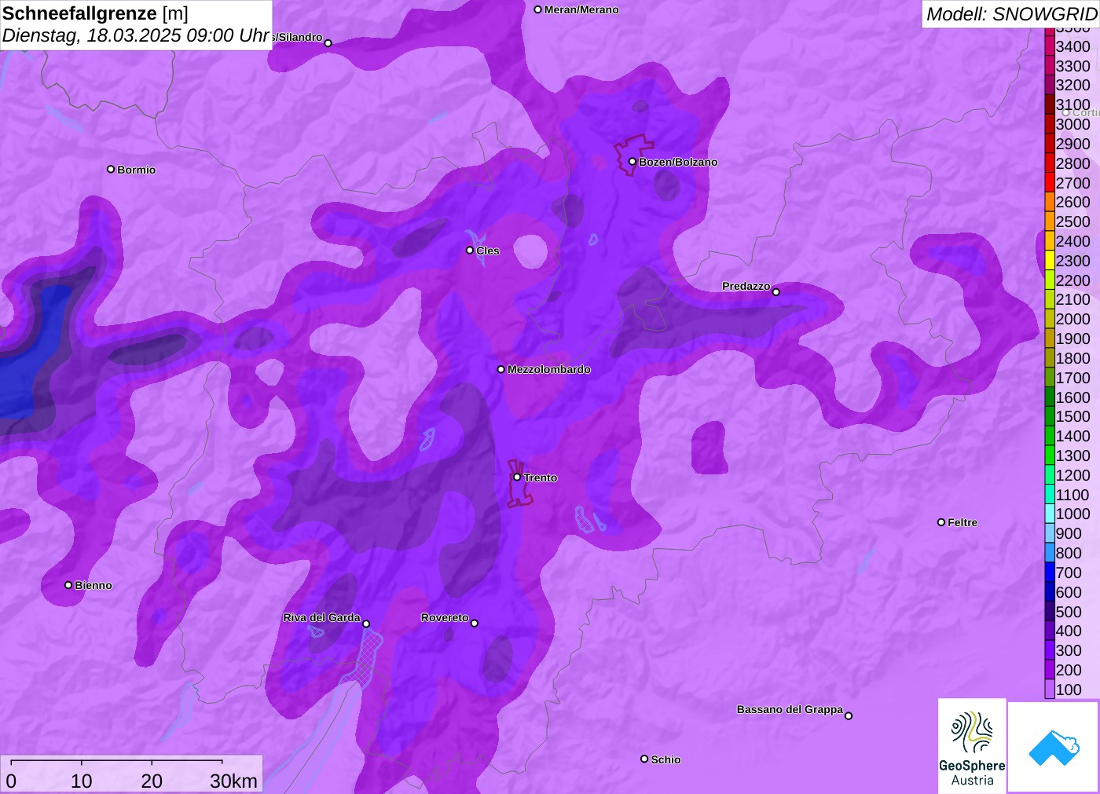The image size is (1100, 794).
Task: Click the 1900 legend value label
Action: pos(1073,338)
